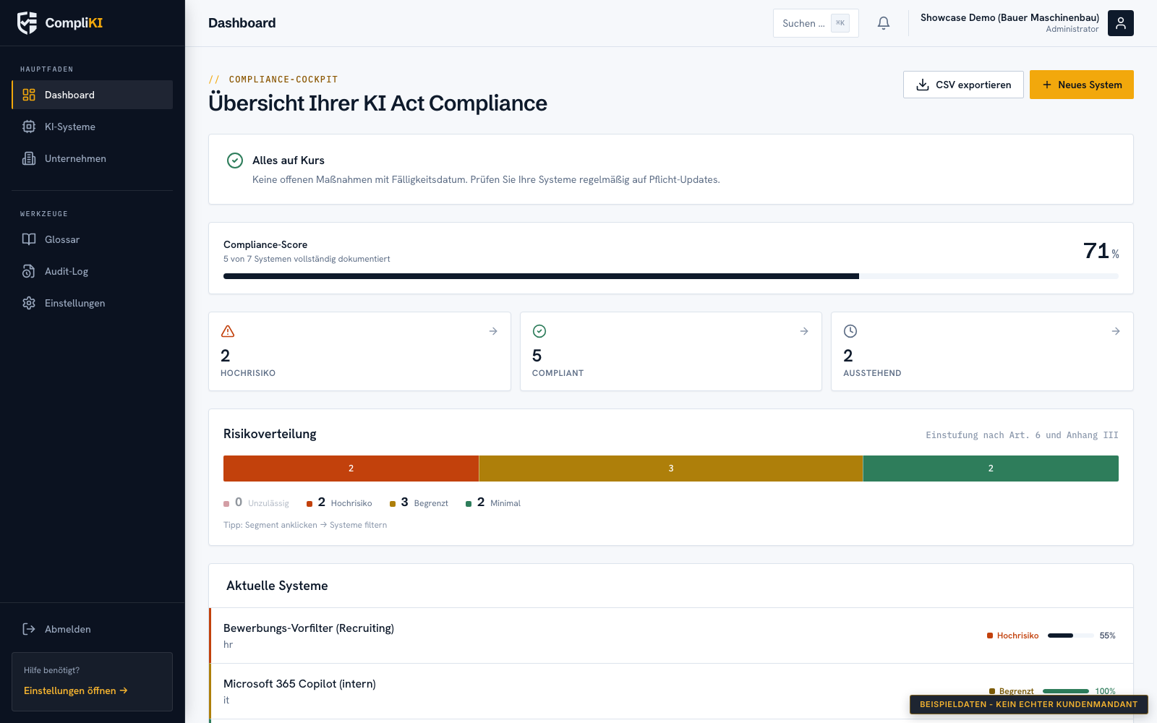Screen dimensions: 1157x723
Task: Open the user profile avatar
Action: 1121,23
